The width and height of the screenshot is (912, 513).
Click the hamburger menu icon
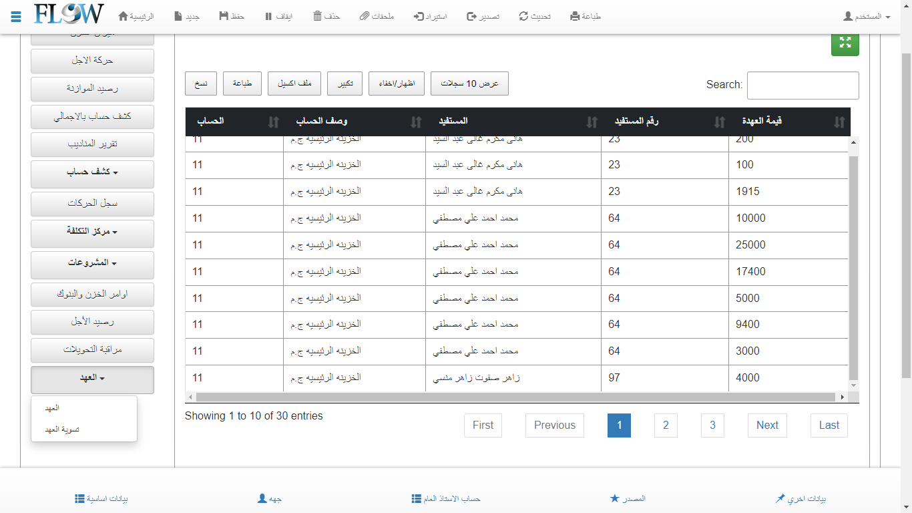point(17,16)
